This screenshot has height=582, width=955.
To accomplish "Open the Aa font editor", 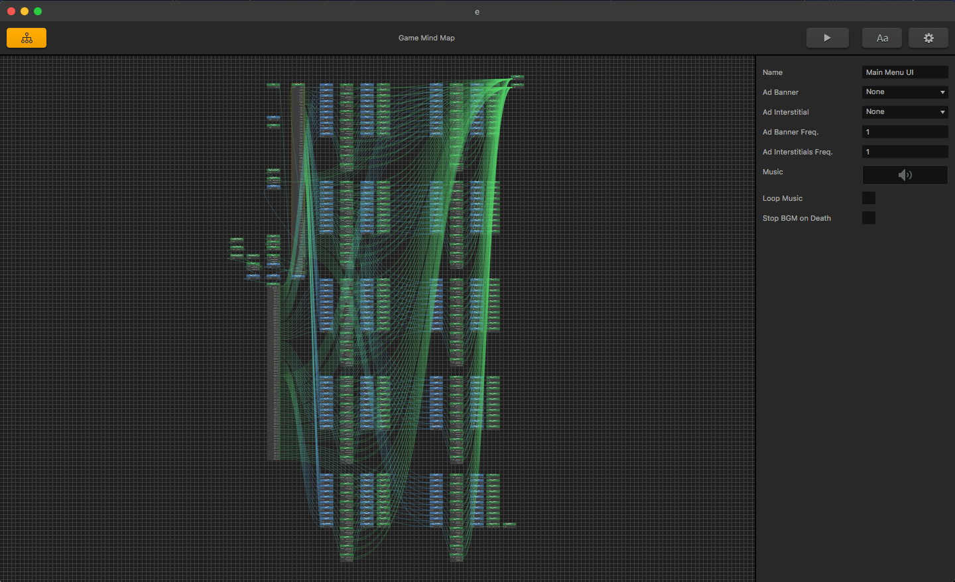I will pyautogui.click(x=881, y=38).
